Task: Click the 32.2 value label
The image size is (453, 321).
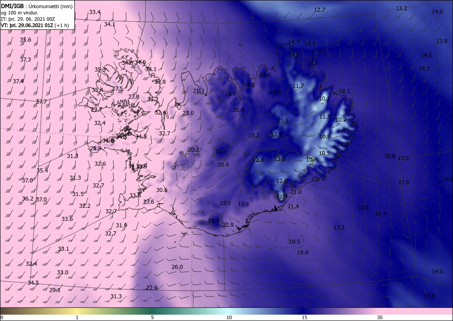Action: pyautogui.click(x=85, y=206)
